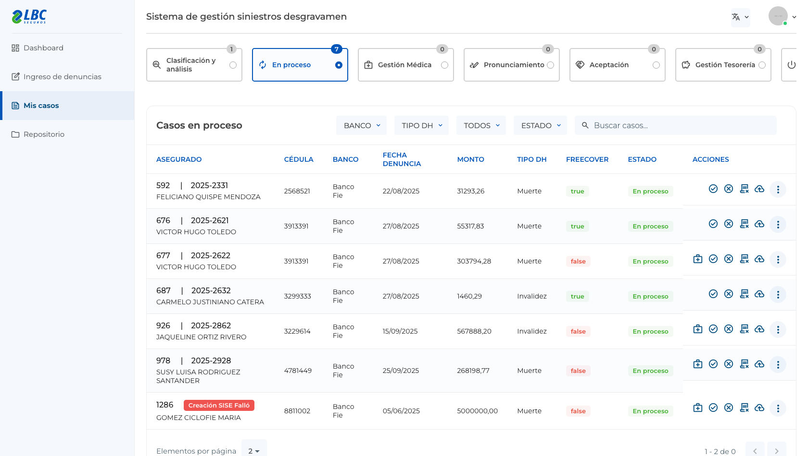Click medical kit icon for case 677
This screenshot has height=456, width=808.
point(698,259)
